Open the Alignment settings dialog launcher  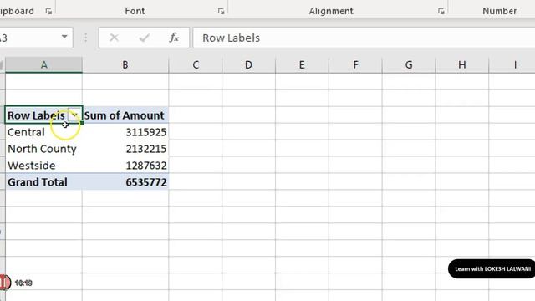pos(441,11)
